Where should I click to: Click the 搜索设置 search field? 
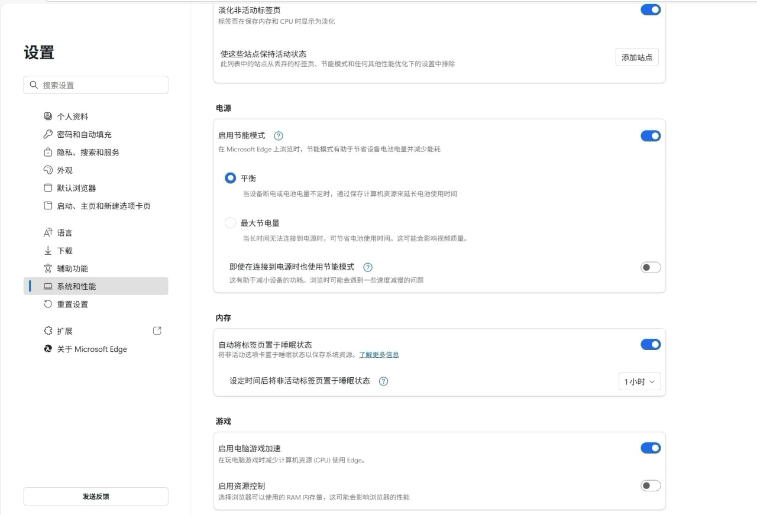tap(96, 85)
